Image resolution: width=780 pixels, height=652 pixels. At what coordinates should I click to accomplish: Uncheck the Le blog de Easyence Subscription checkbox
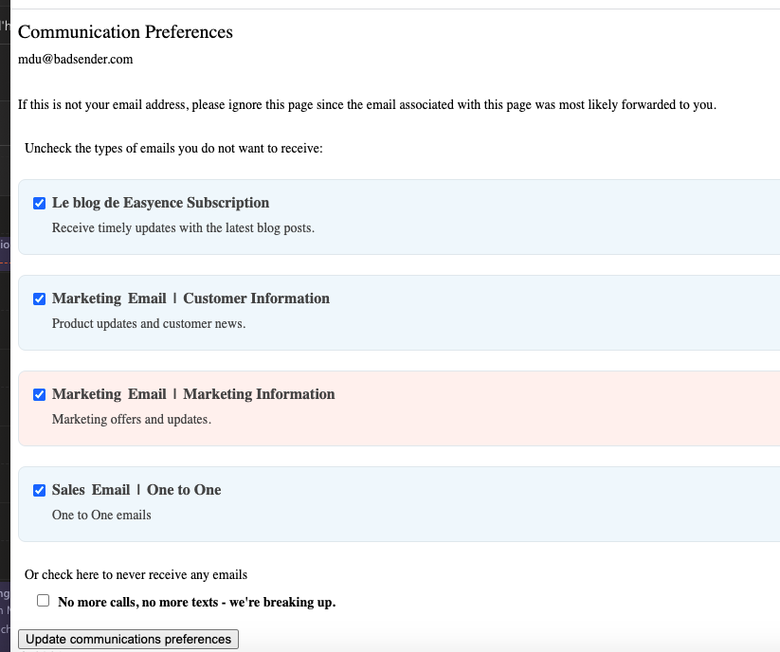[40, 203]
